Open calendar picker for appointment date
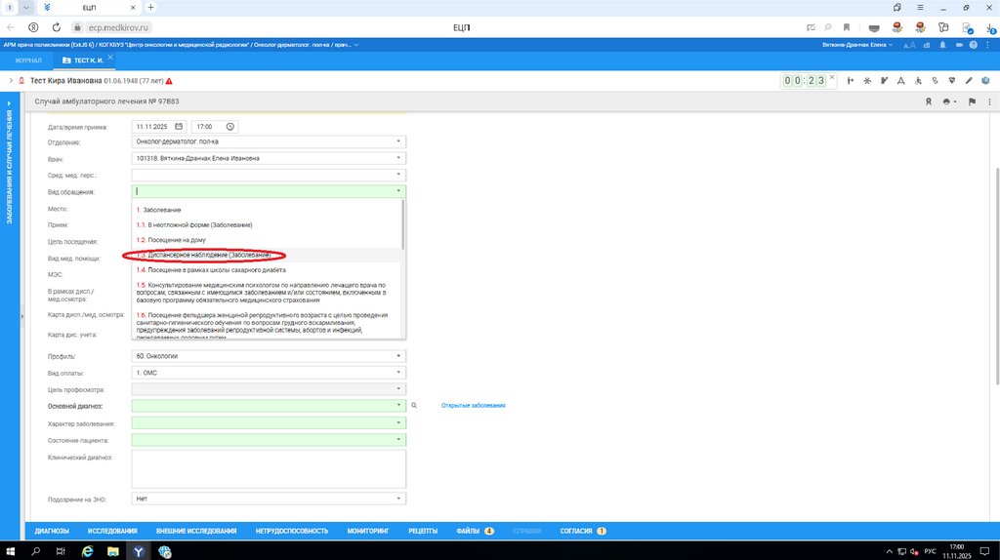This screenshot has width=1000, height=560. tap(179, 127)
